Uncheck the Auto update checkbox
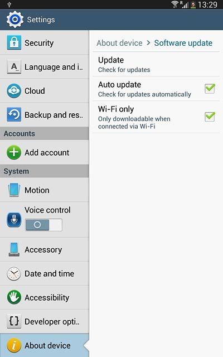This screenshot has width=223, height=357. pyautogui.click(x=210, y=88)
